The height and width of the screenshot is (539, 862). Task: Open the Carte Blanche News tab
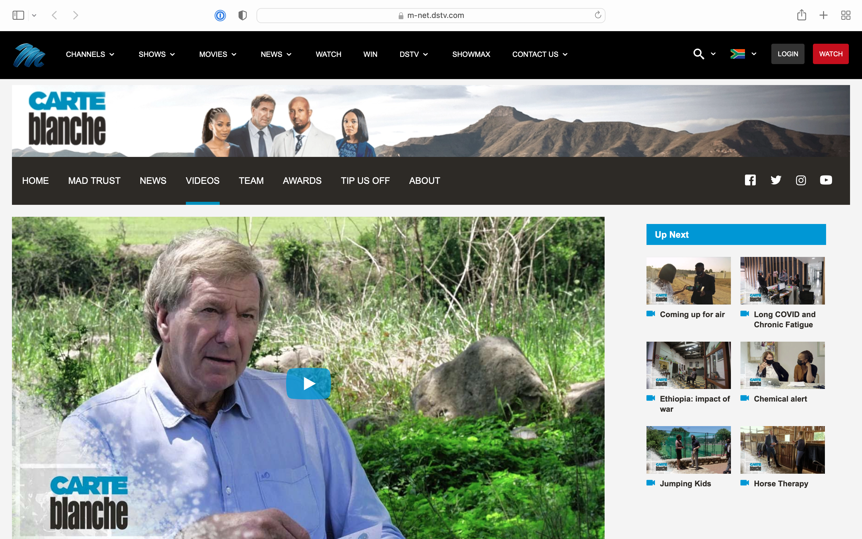153,181
